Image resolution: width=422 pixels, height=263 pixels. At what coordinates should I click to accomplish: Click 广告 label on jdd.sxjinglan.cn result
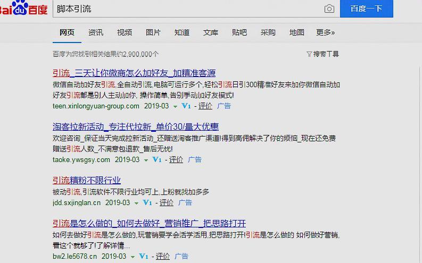click(x=185, y=203)
